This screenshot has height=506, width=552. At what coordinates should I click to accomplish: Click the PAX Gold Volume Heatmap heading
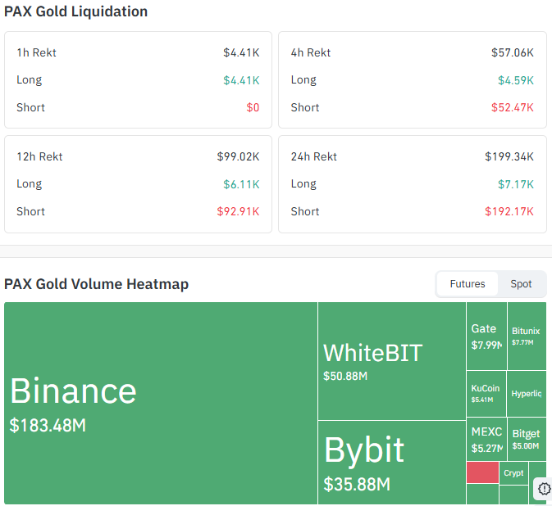tap(96, 284)
